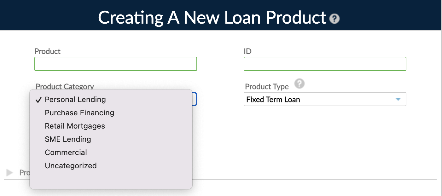This screenshot has height=196, width=442.
Task: Select Personal Lending from the category list
Action: (x=75, y=100)
